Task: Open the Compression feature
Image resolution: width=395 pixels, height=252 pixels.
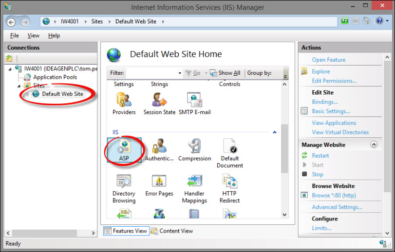Action: pyautogui.click(x=194, y=150)
